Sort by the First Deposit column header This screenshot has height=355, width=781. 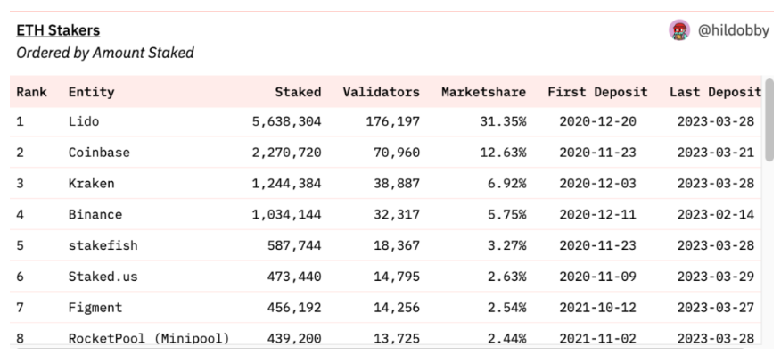click(x=597, y=92)
